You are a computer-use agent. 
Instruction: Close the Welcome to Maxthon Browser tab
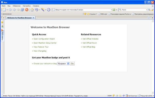pos(33,18)
